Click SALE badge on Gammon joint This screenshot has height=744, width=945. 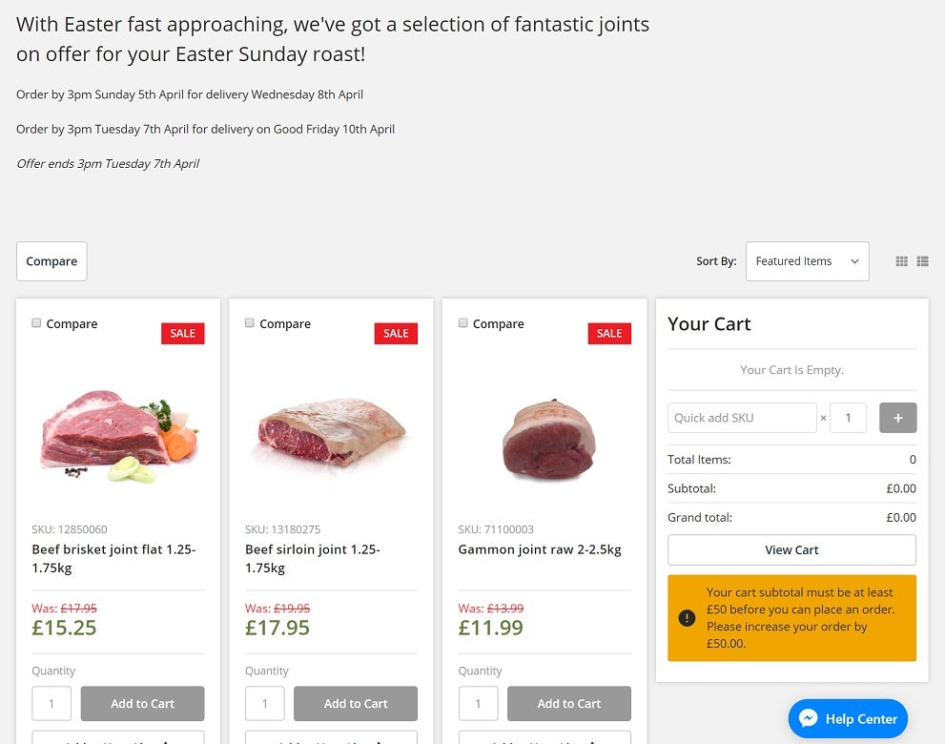609,333
